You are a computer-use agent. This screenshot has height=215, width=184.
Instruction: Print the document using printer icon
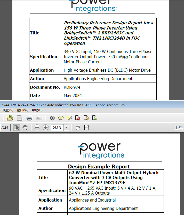pyautogui.click(x=29, y=118)
